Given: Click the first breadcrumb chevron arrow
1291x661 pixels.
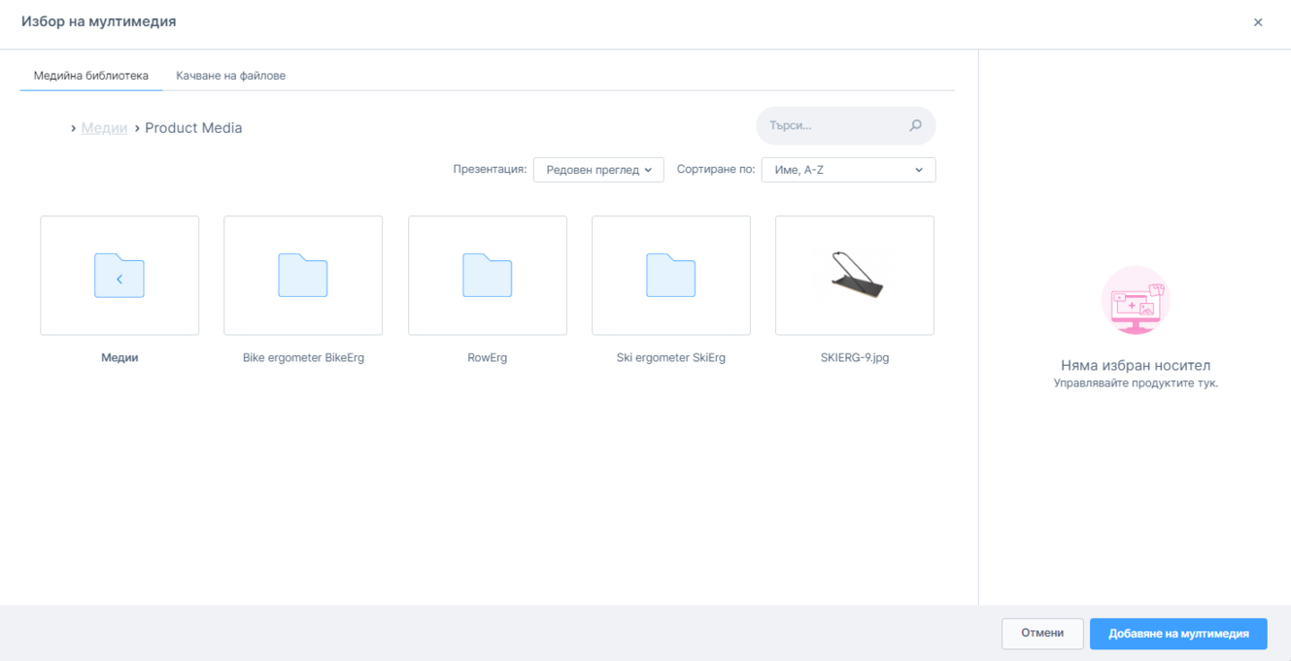Looking at the screenshot, I should point(73,128).
